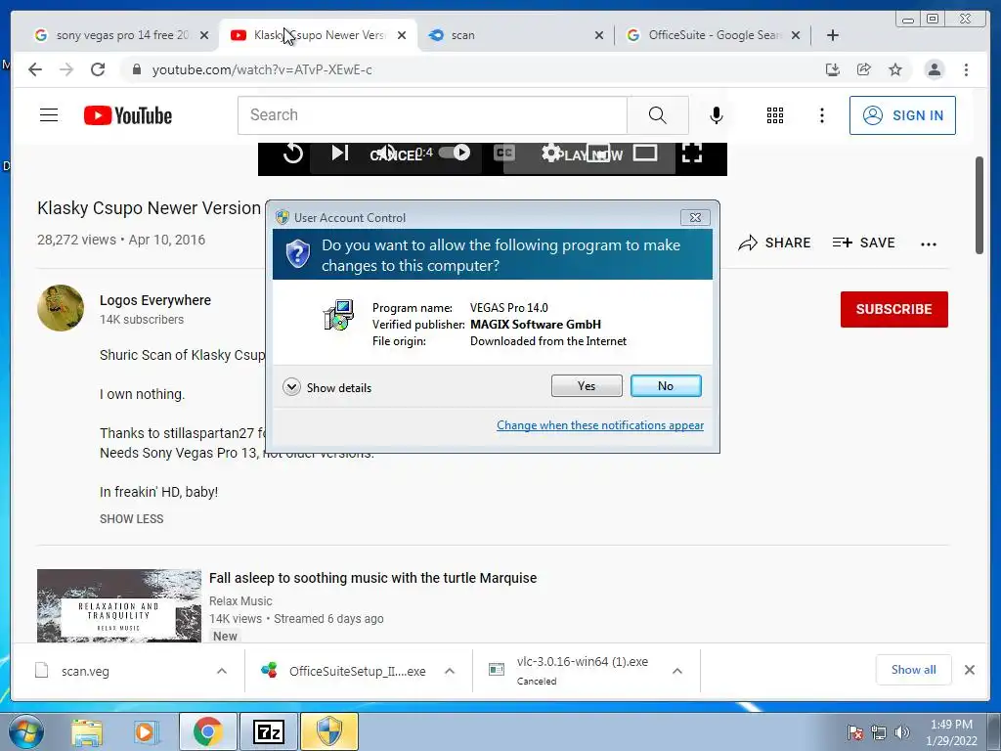Open more actions ellipsis under video
Screen dimensions: 1001x751
[x=929, y=243]
